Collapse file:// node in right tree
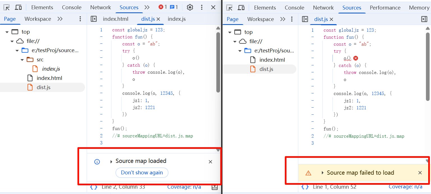Screen dimensions: 431x194 [x=235, y=41]
